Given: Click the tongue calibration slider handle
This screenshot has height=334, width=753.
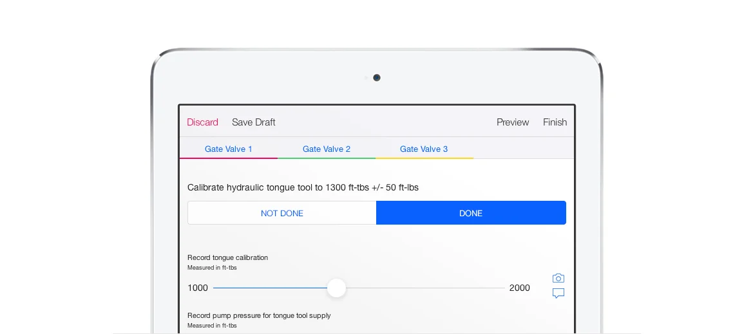Looking at the screenshot, I should (337, 288).
